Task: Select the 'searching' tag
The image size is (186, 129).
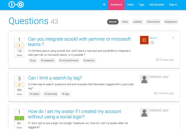Action: click(x=51, y=94)
